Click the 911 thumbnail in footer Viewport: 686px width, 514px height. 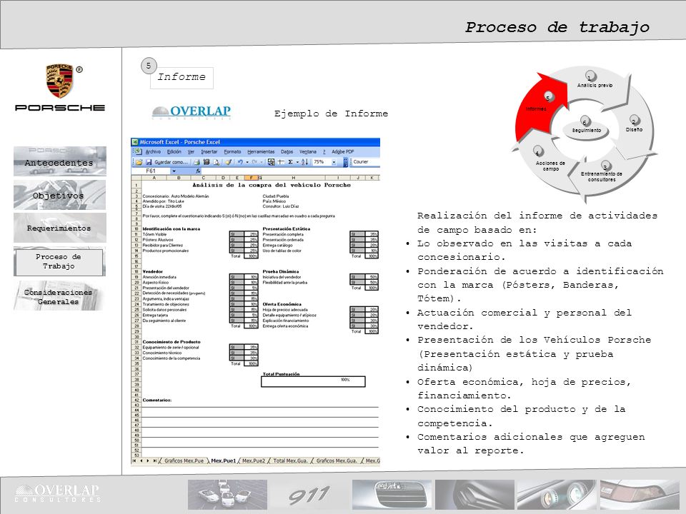coord(309,495)
